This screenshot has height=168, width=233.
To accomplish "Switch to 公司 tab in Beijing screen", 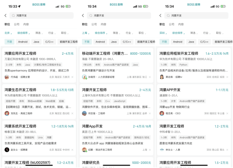I will [x=17, y=24].
